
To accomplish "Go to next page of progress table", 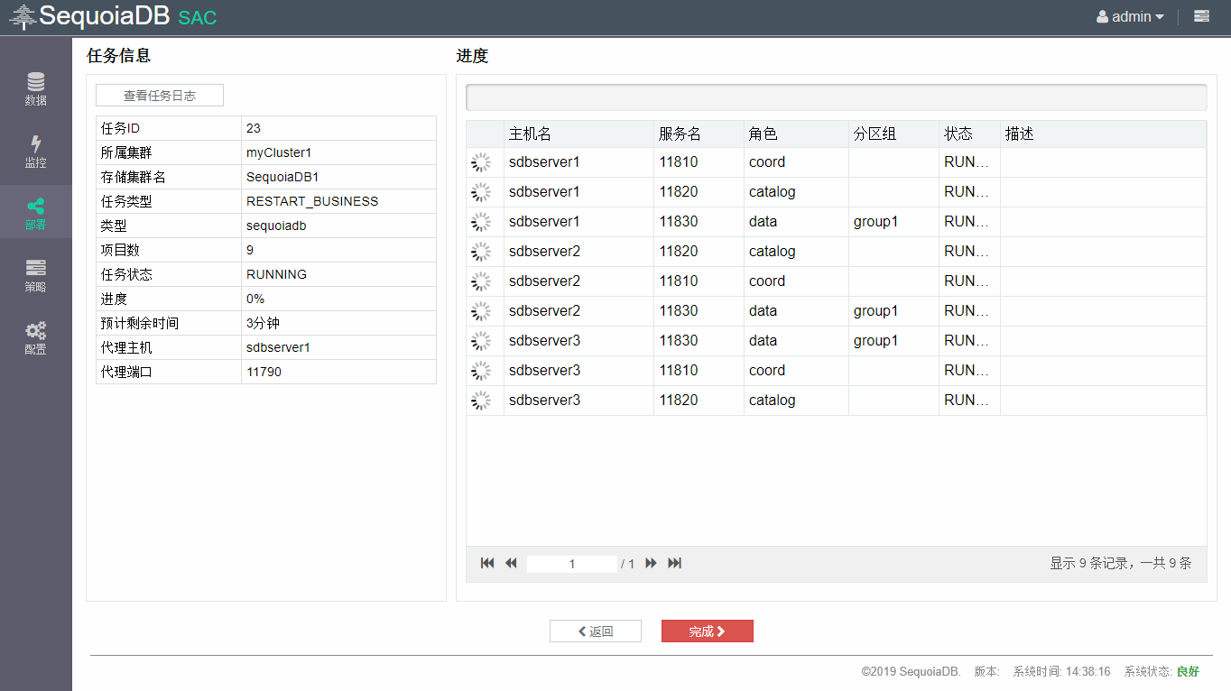I will 651,563.
